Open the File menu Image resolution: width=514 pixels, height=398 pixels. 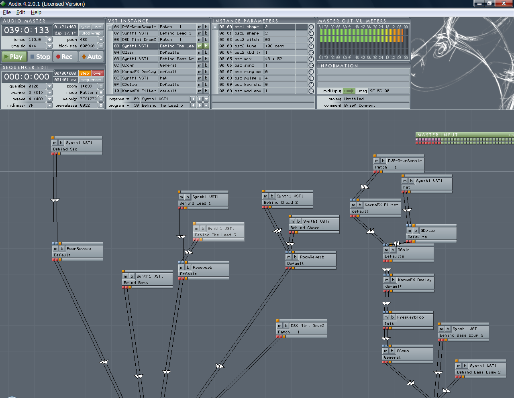pos(7,12)
